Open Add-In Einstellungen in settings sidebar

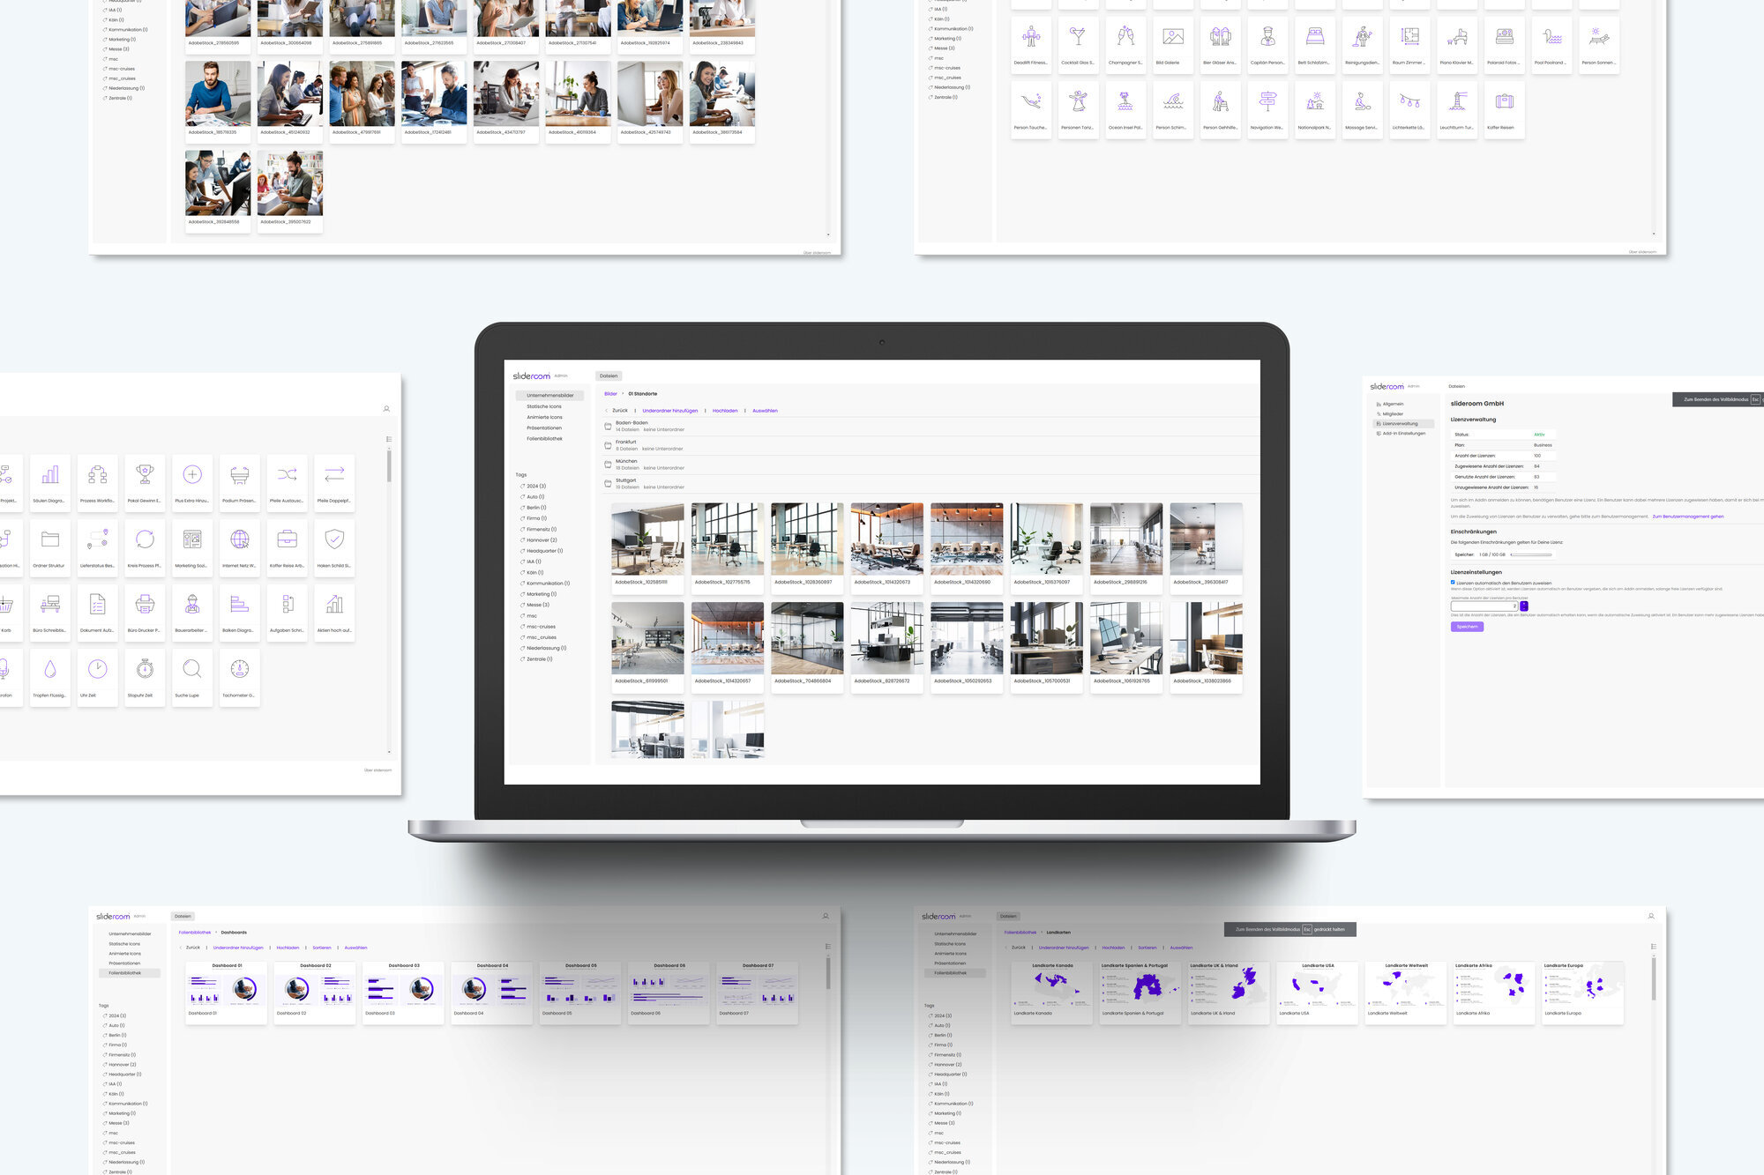[1402, 433]
